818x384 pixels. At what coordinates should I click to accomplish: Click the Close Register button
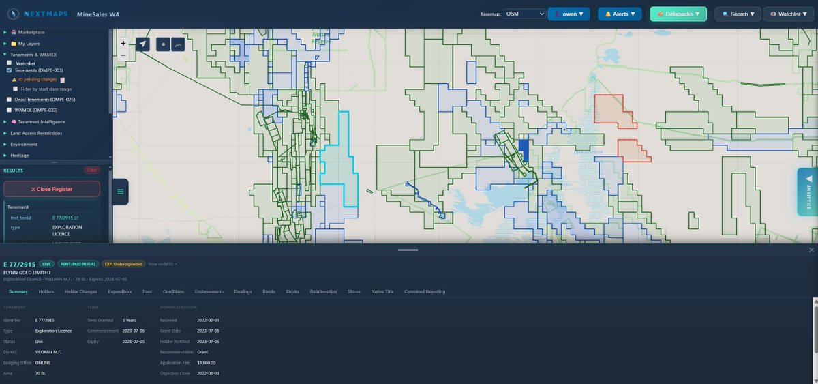[x=52, y=189]
